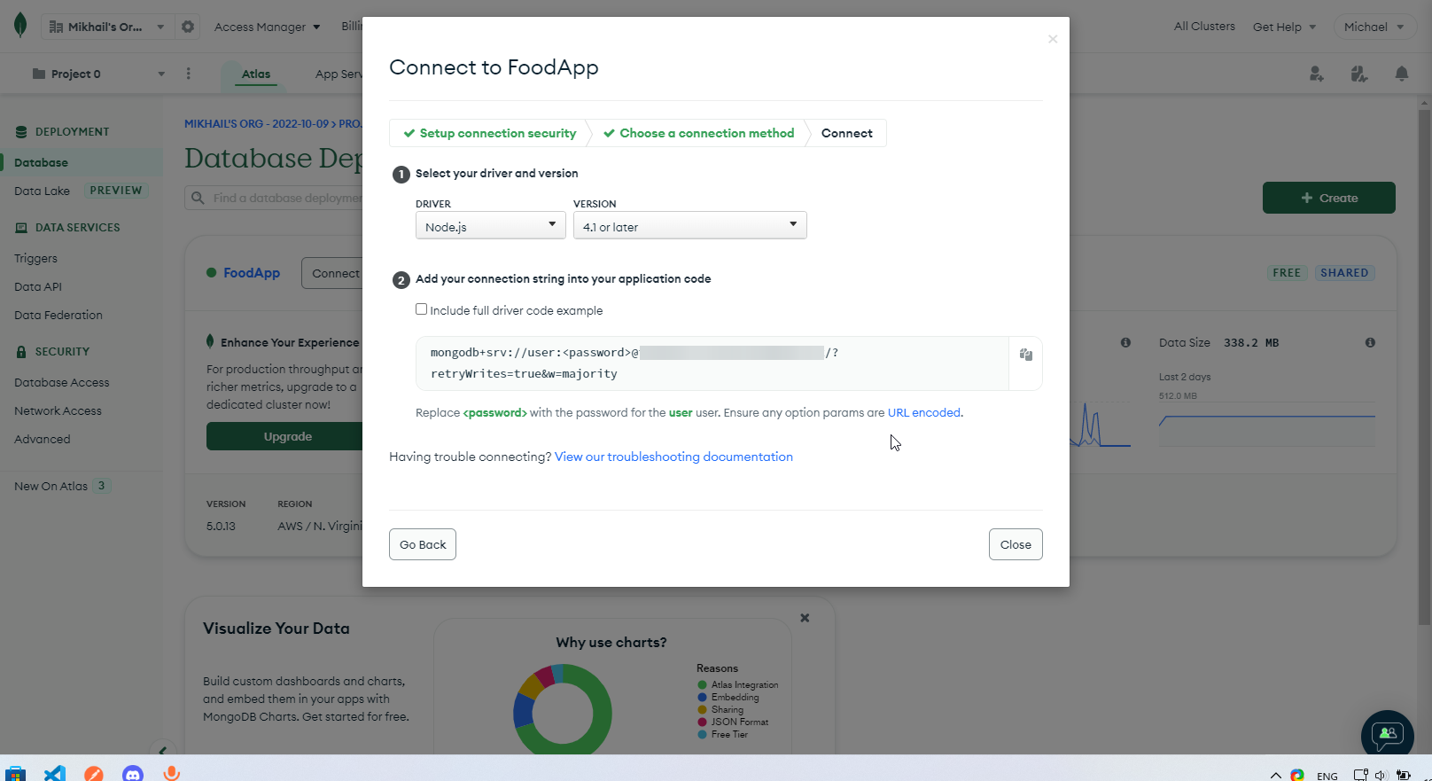Click Close button in dialog
Viewport: 1432px width, 781px height.
[x=1016, y=544]
